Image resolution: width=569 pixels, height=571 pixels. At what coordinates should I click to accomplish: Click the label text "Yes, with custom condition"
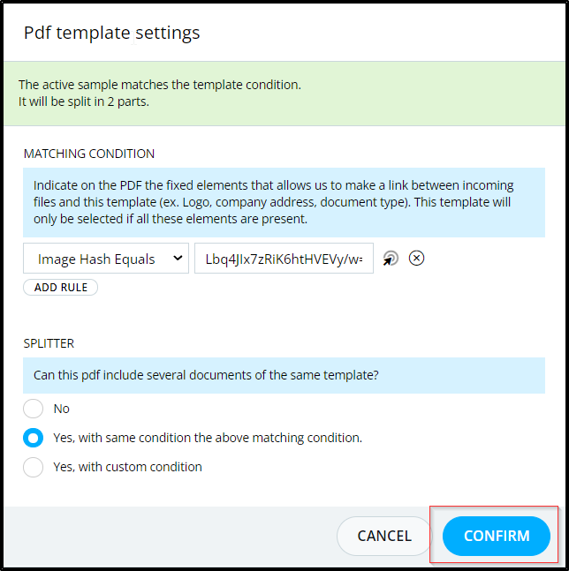pos(127,467)
